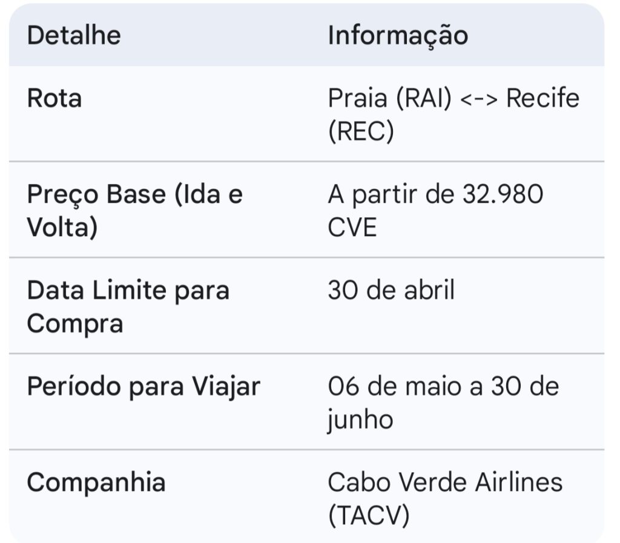The image size is (620, 543).
Task: Click the "Detalhe" column header
Action: click(x=74, y=35)
